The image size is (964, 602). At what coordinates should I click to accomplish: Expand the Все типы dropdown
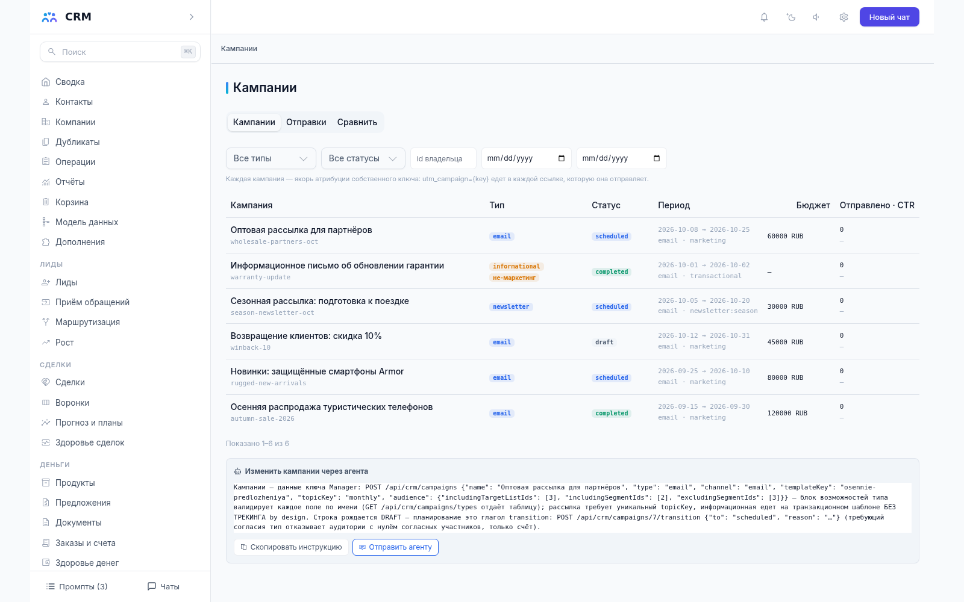point(271,158)
